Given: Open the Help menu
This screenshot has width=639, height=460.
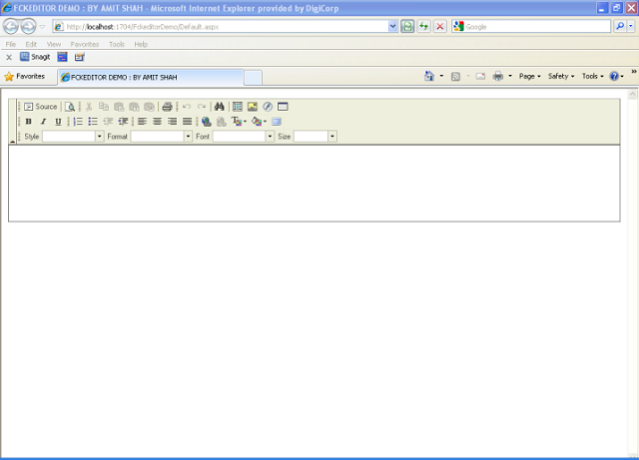Looking at the screenshot, I should tap(141, 44).
